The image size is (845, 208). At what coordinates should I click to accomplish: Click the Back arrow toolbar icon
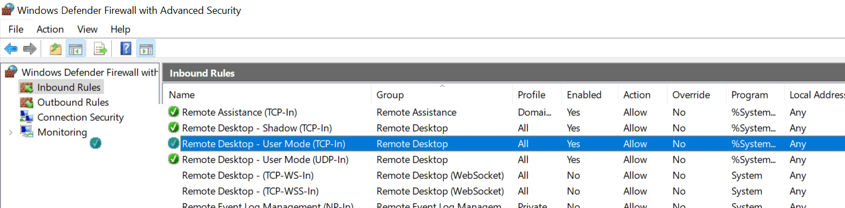[11, 49]
